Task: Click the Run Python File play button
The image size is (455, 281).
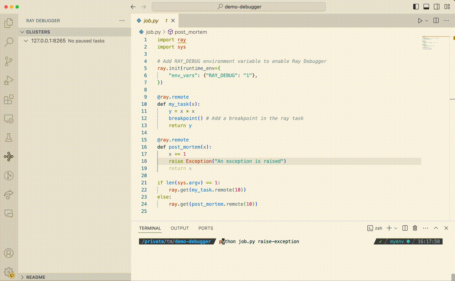Action: click(x=420, y=20)
